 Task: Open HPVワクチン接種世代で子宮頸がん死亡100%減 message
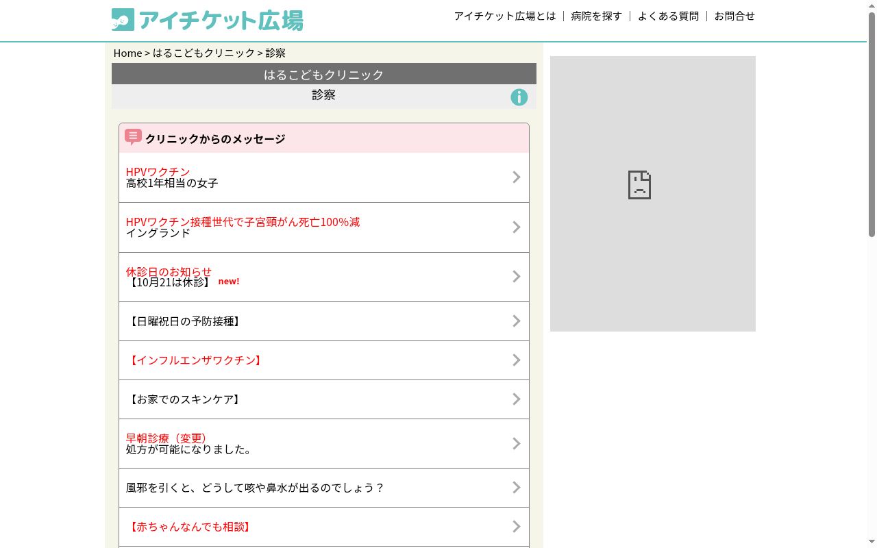[x=324, y=227]
